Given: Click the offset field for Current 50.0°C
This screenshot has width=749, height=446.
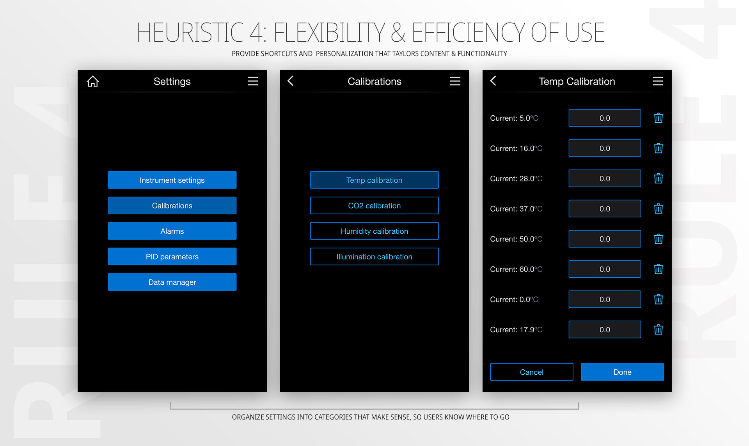Looking at the screenshot, I should click(x=604, y=239).
